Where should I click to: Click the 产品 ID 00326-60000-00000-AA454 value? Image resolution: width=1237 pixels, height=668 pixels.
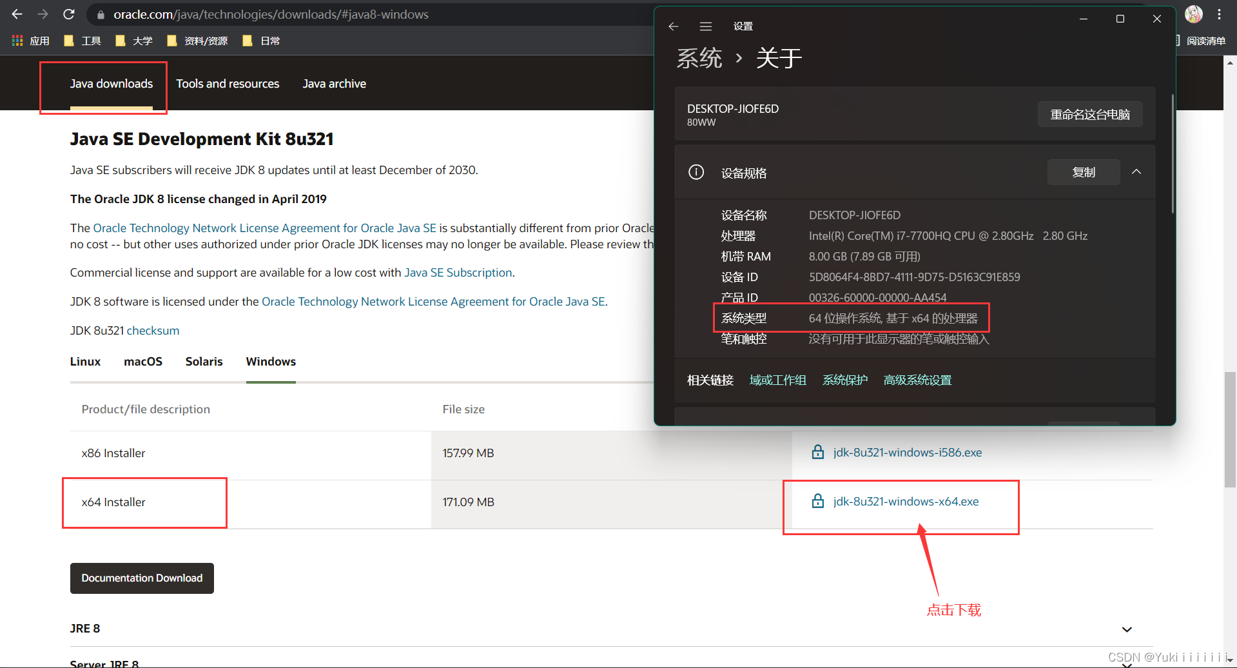coord(878,298)
